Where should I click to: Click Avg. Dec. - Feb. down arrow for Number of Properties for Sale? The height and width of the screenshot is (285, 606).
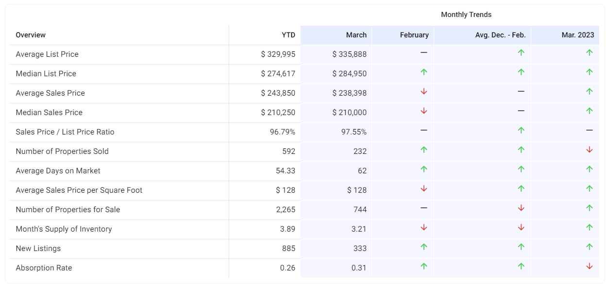point(521,208)
